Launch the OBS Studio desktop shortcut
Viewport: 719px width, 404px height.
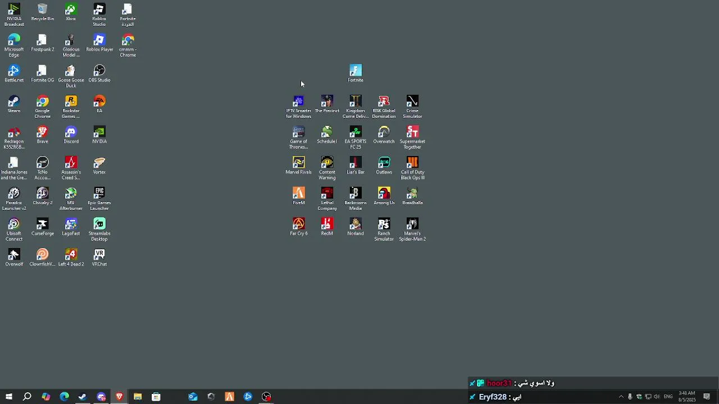click(99, 74)
